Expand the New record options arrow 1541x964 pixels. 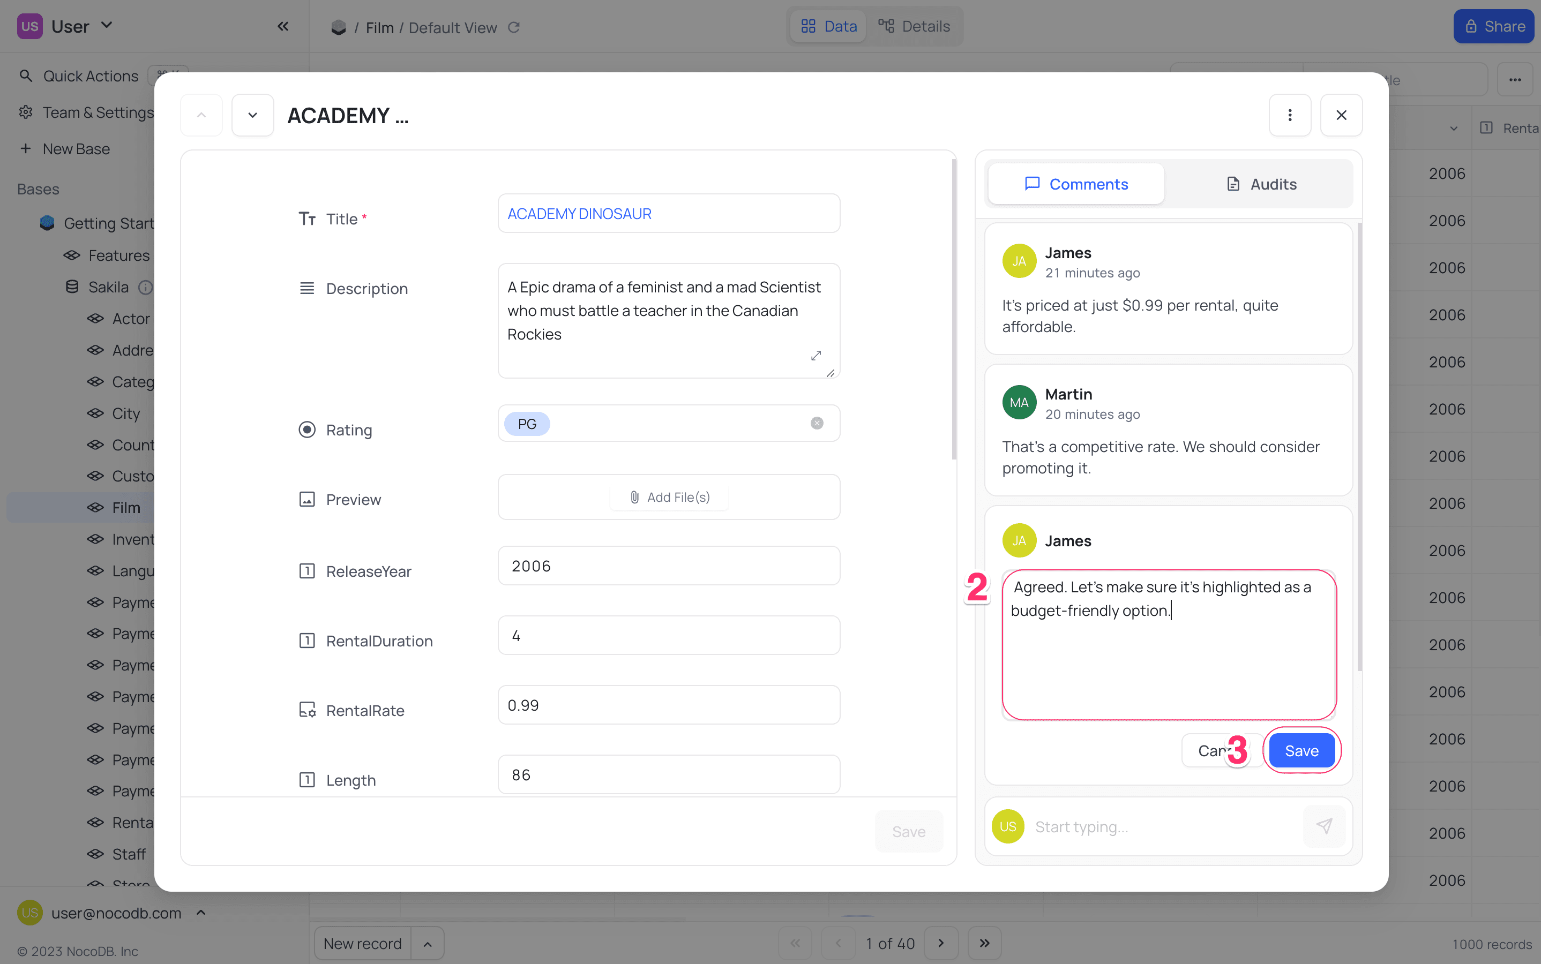point(428,944)
